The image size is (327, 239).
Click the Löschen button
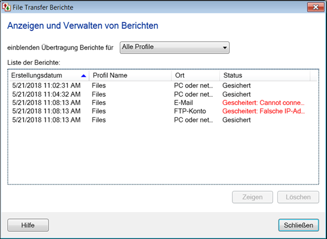pyautogui.click(x=298, y=197)
